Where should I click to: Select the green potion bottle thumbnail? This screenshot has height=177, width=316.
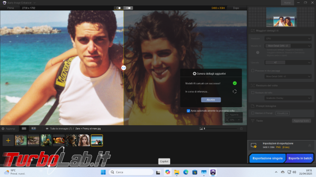(x=46, y=140)
